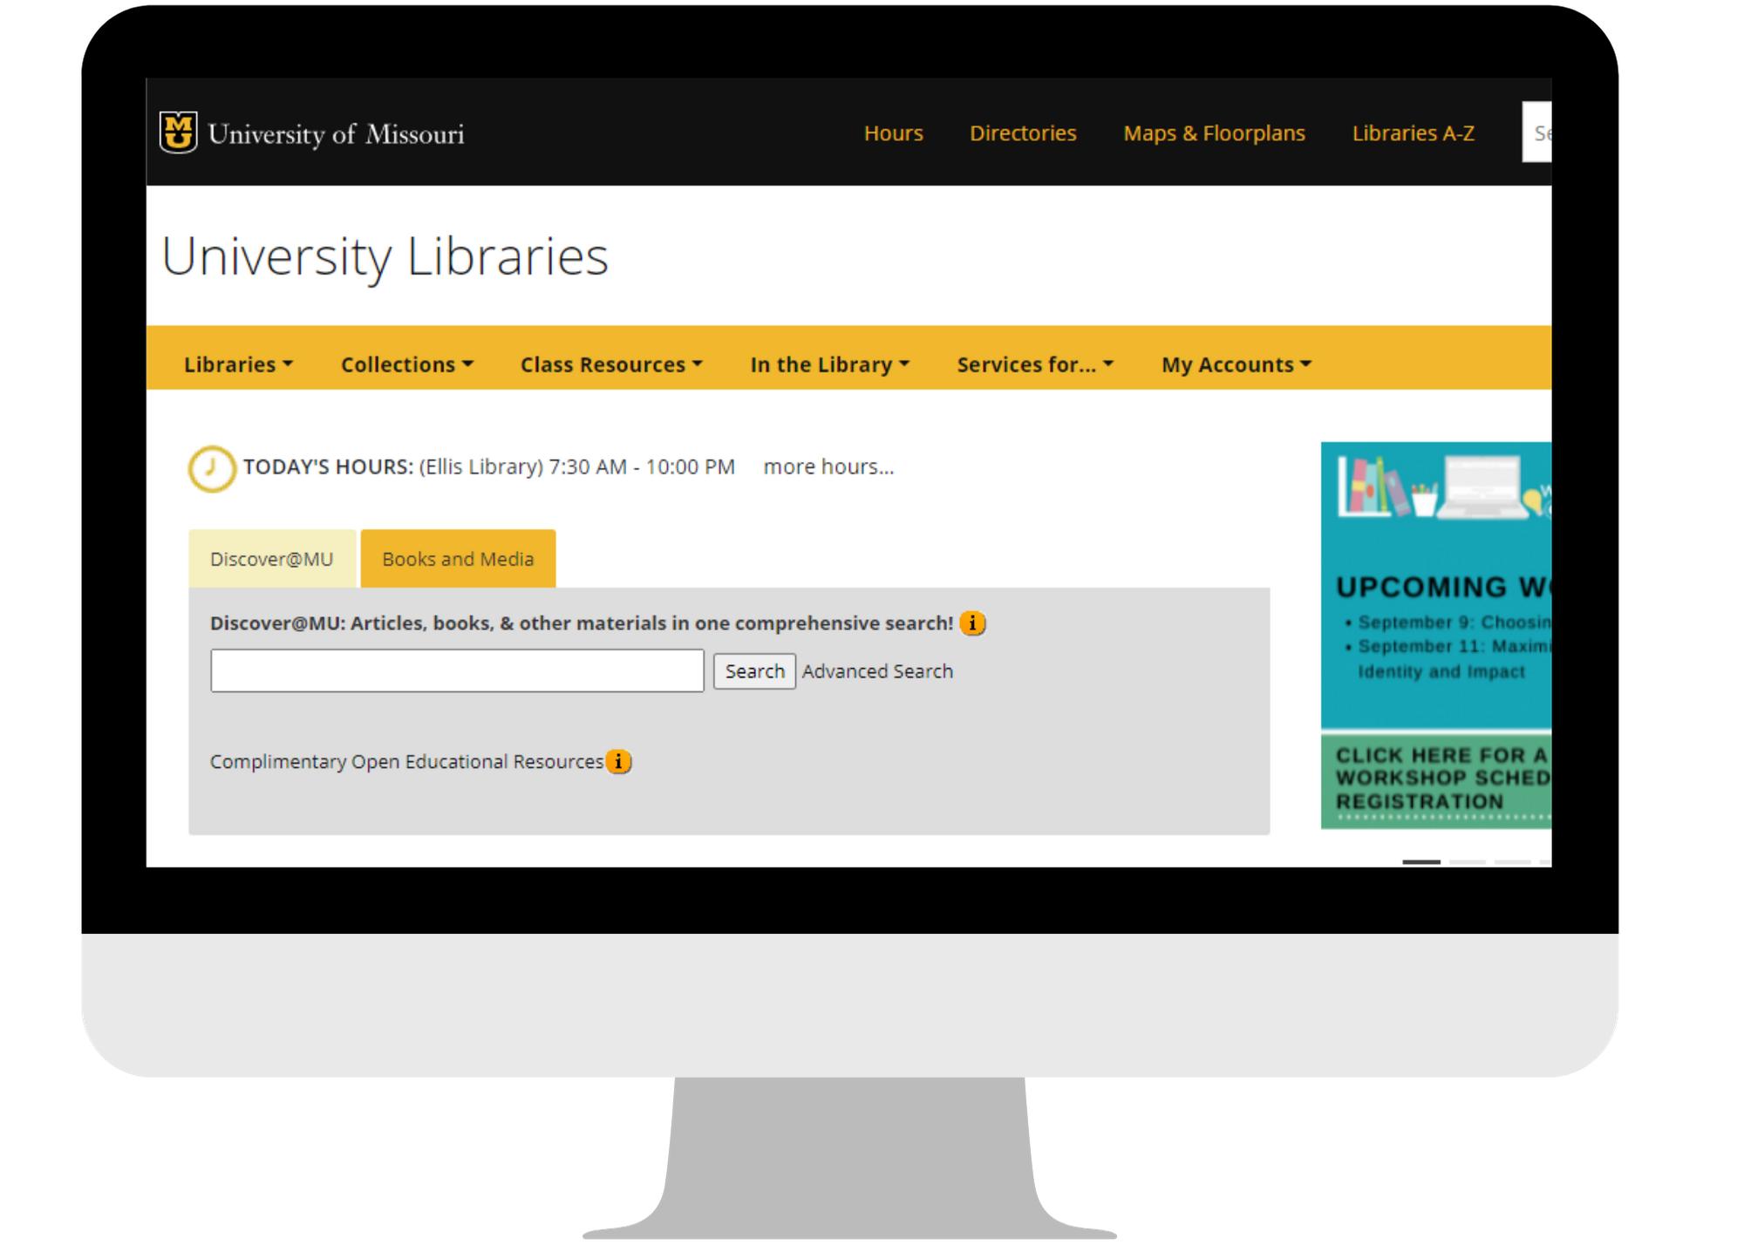Open the Advanced Search link
This screenshot has height=1245, width=1744.
[877, 671]
